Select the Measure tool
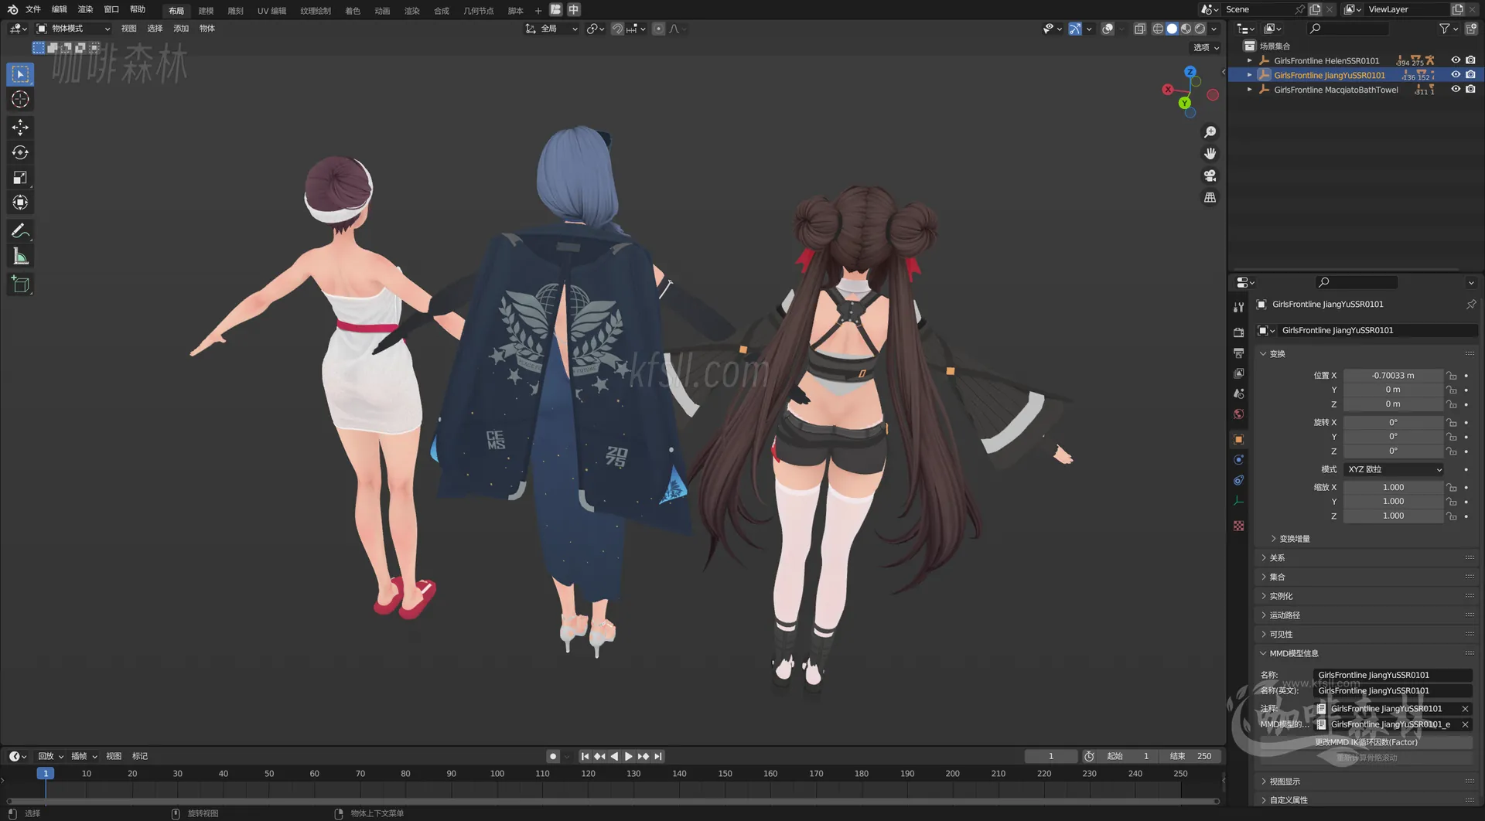The image size is (1485, 821). click(x=19, y=255)
